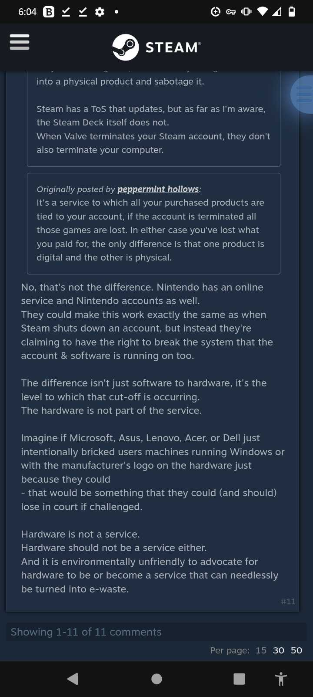The width and height of the screenshot is (313, 697).
Task: Tap the Wi-Fi status icon
Action: (x=262, y=12)
